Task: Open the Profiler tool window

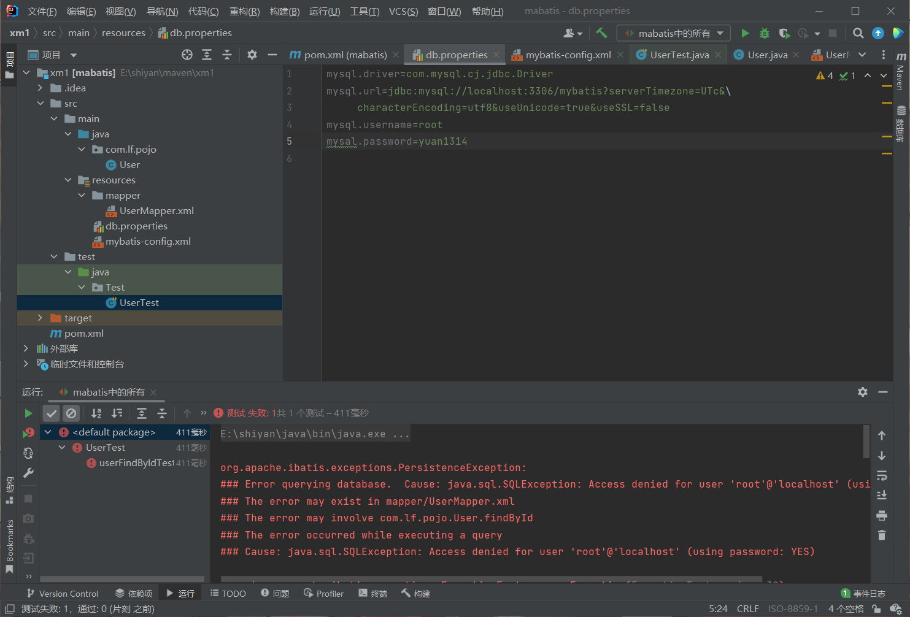Action: 323,594
